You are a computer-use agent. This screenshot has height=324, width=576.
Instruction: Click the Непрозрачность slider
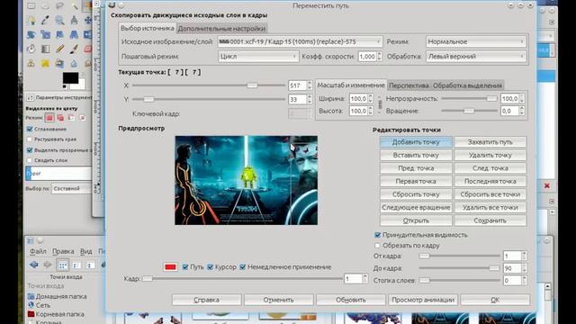469,98
